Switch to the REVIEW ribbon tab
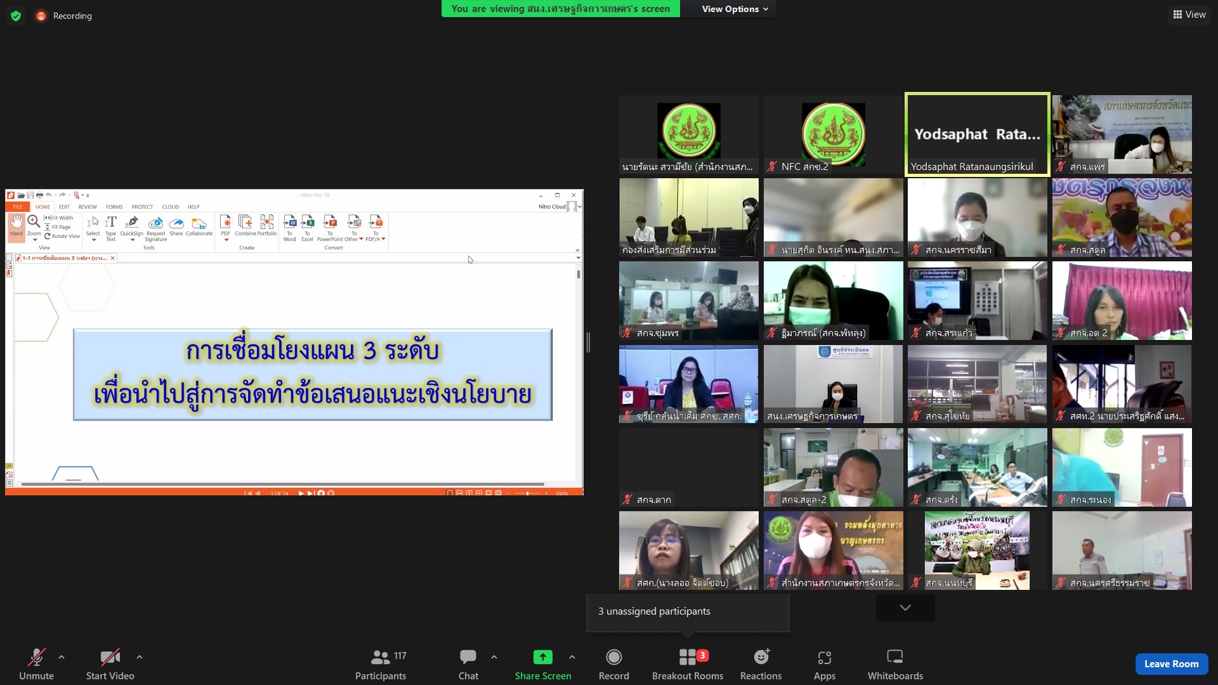This screenshot has width=1218, height=685. point(88,207)
